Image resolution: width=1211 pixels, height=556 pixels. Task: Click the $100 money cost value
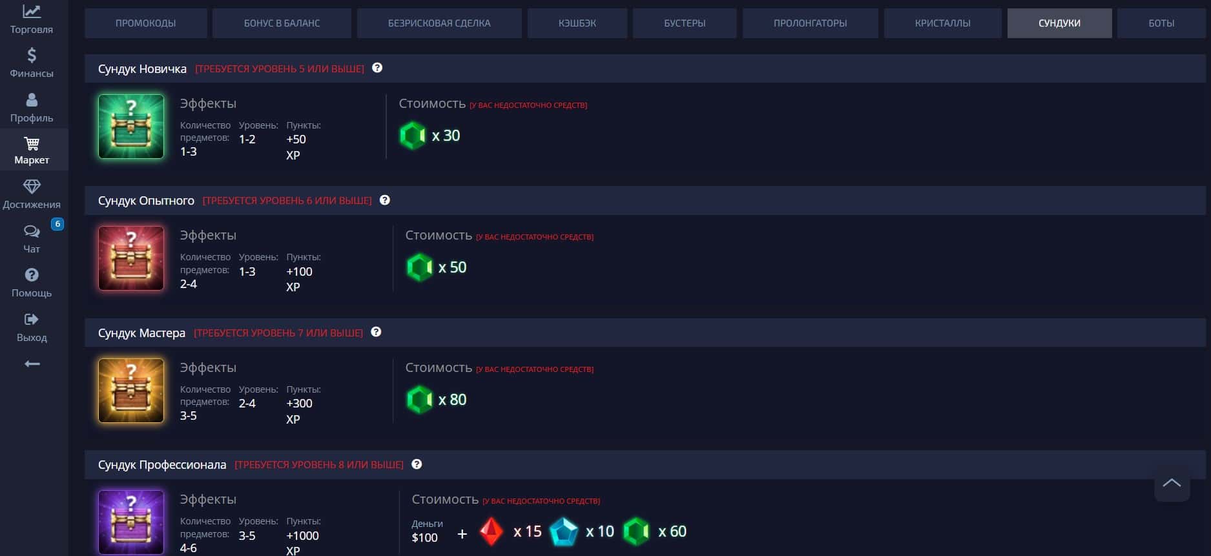425,537
